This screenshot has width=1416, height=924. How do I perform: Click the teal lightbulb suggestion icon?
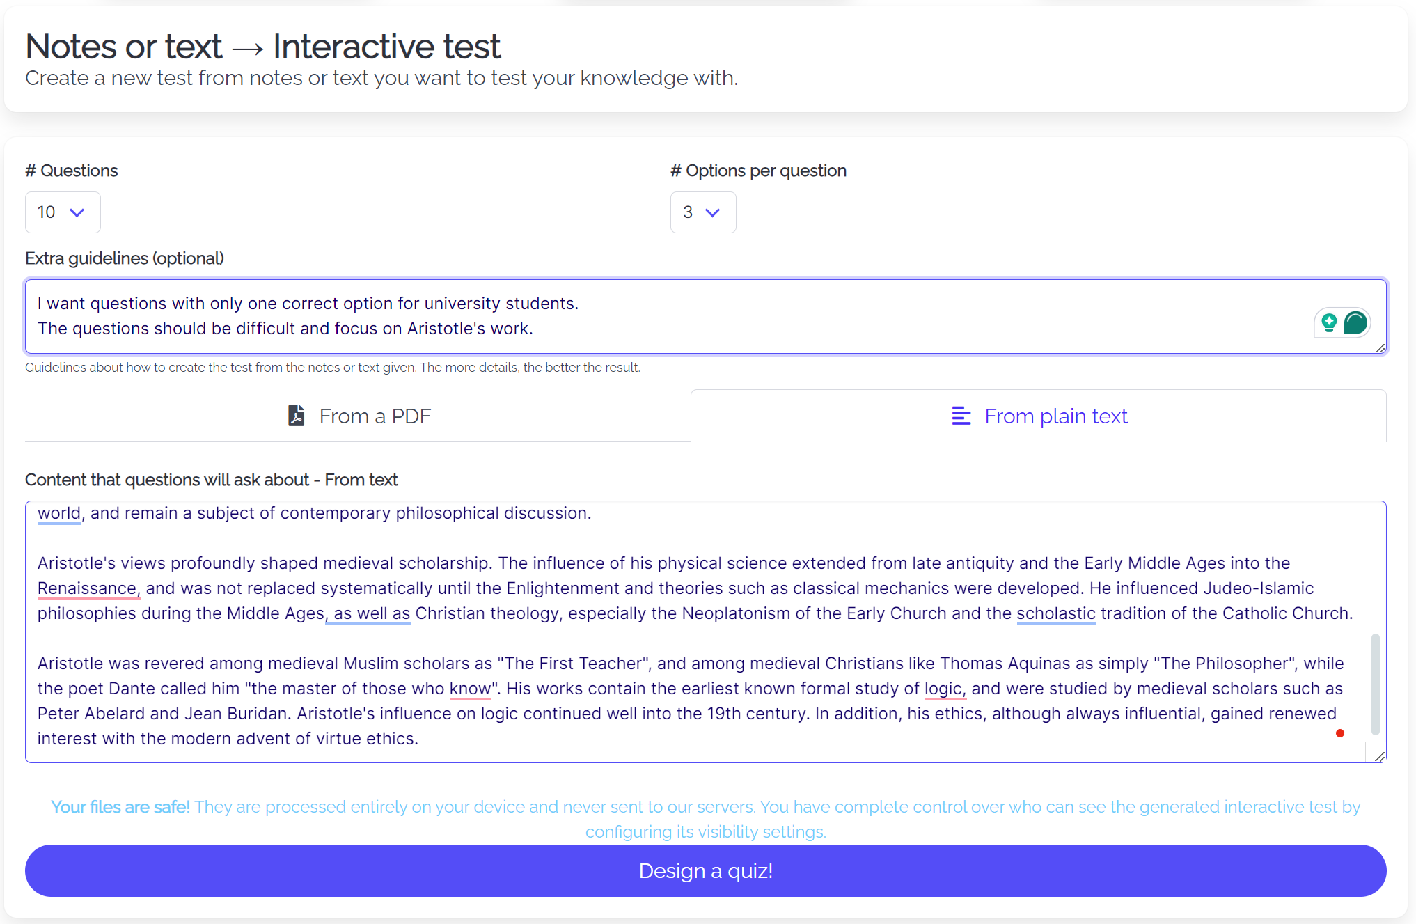pyautogui.click(x=1330, y=322)
